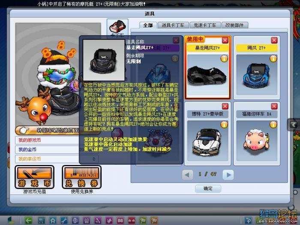Open the shop cart icon in bottom bar
300x225 pixels.
point(42,220)
